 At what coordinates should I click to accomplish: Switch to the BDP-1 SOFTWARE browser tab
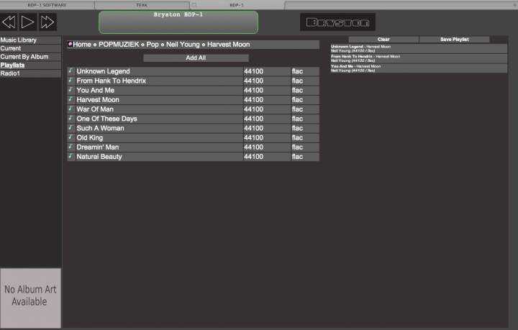pyautogui.click(x=47, y=5)
